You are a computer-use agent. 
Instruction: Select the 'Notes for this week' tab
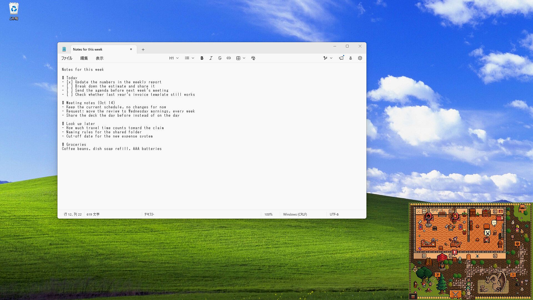pyautogui.click(x=104, y=49)
